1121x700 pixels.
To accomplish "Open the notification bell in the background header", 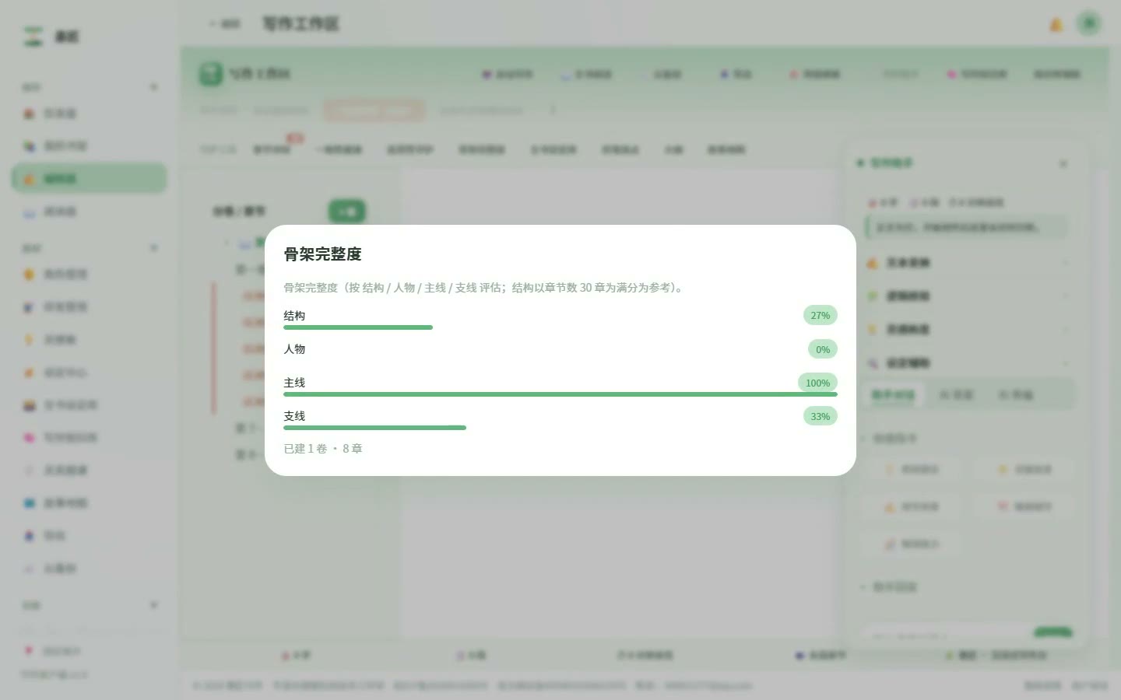I will pos(1056,24).
